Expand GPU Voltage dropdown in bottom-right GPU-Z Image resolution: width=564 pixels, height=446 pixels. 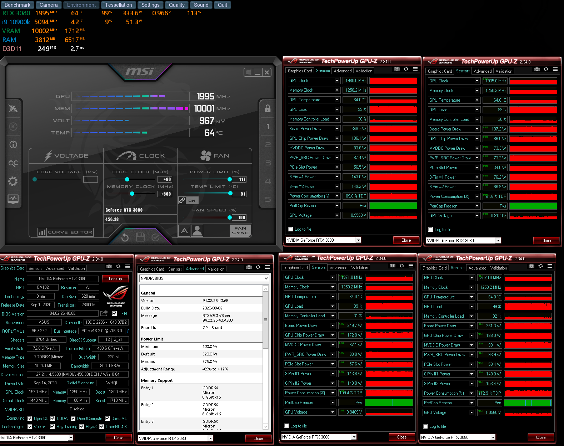(471, 412)
